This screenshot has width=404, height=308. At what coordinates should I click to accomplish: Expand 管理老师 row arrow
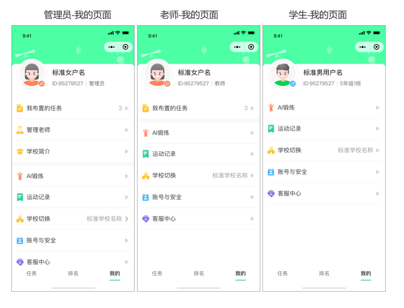[127, 130]
